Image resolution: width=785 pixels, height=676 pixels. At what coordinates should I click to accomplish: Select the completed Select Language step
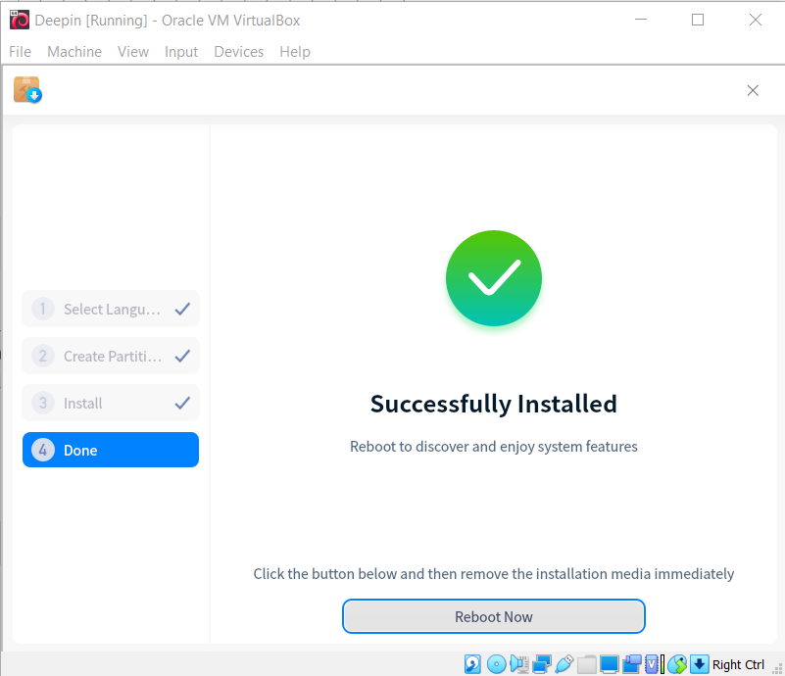click(x=110, y=309)
